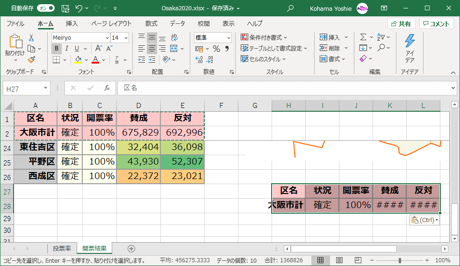Open the font size 14 dropdown
The width and height of the screenshot is (460, 266).
point(126,38)
